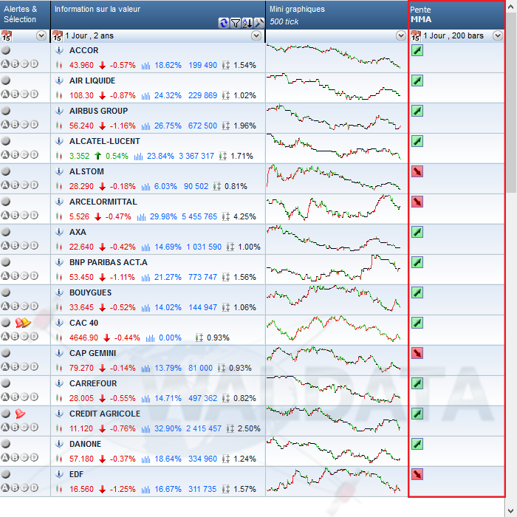The width and height of the screenshot is (517, 517).
Task: Toggle selection circle for AIRBUS GROUP
Action: pos(6,111)
